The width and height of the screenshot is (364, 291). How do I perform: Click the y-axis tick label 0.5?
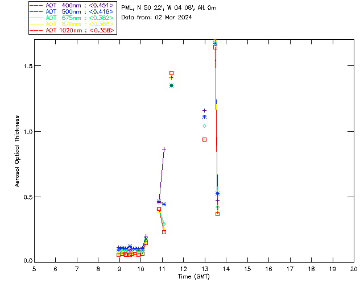28,197
